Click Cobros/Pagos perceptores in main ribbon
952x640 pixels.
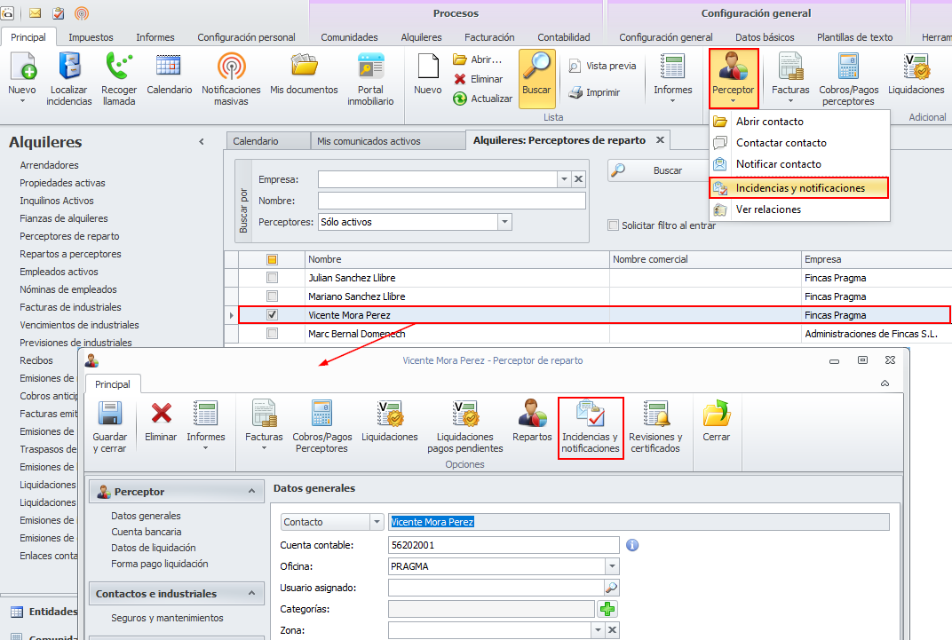pyautogui.click(x=849, y=79)
